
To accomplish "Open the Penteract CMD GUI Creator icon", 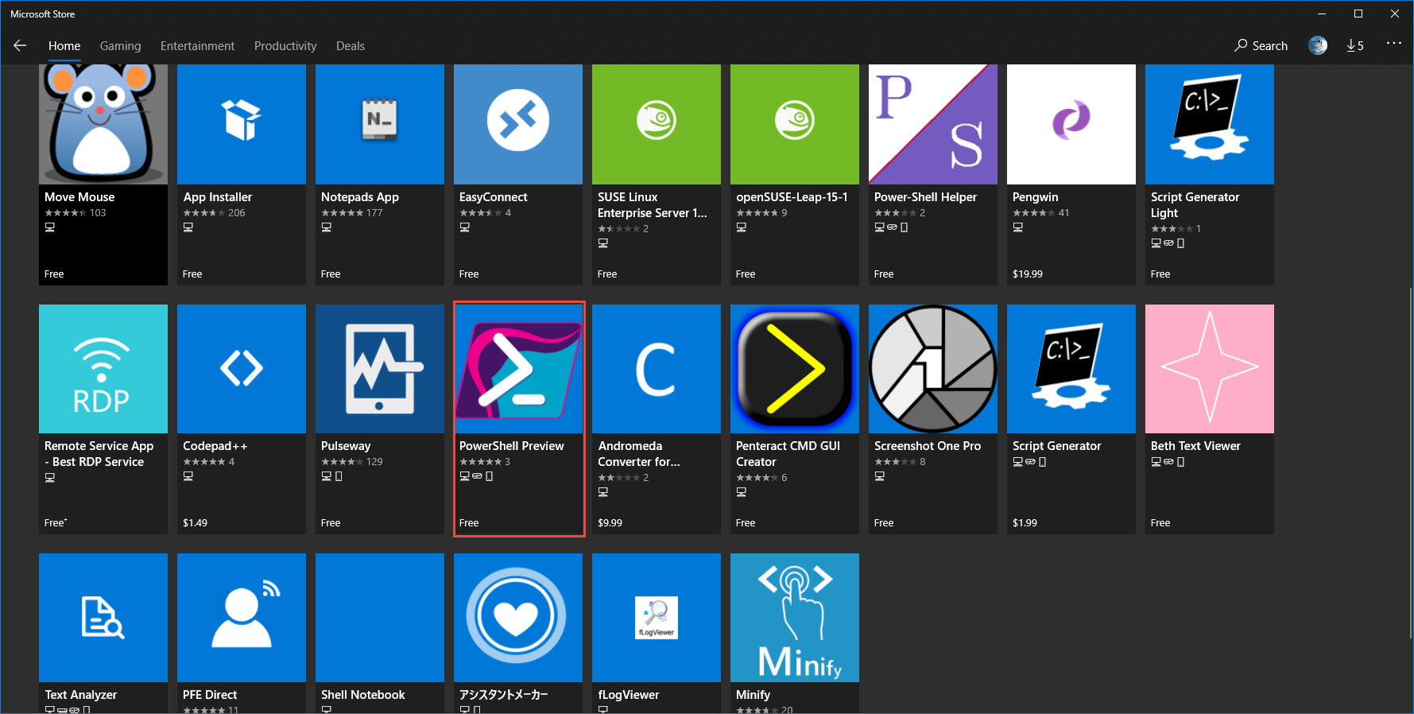I will point(795,369).
